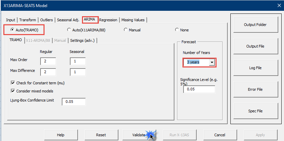The width and height of the screenshot is (284, 141).
Task: Click the Spec File button
Action: pyautogui.click(x=255, y=111)
